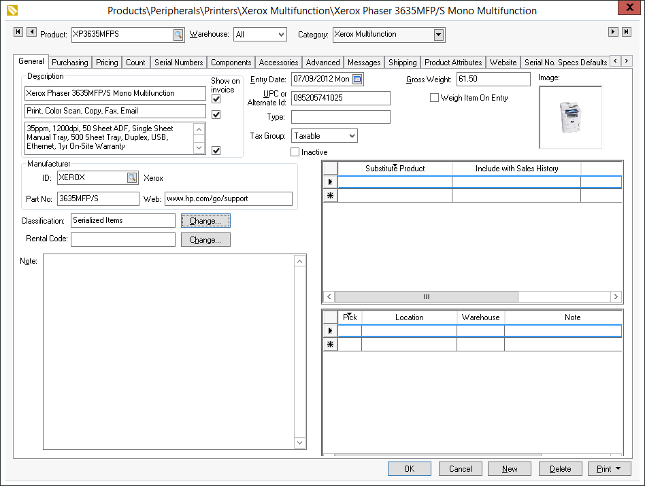Enable the Weigh Item On Entry checkbox
The width and height of the screenshot is (645, 486).
click(434, 98)
